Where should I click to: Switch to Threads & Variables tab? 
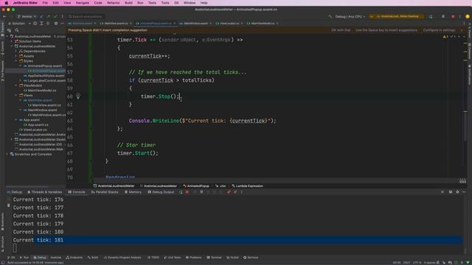[44, 192]
